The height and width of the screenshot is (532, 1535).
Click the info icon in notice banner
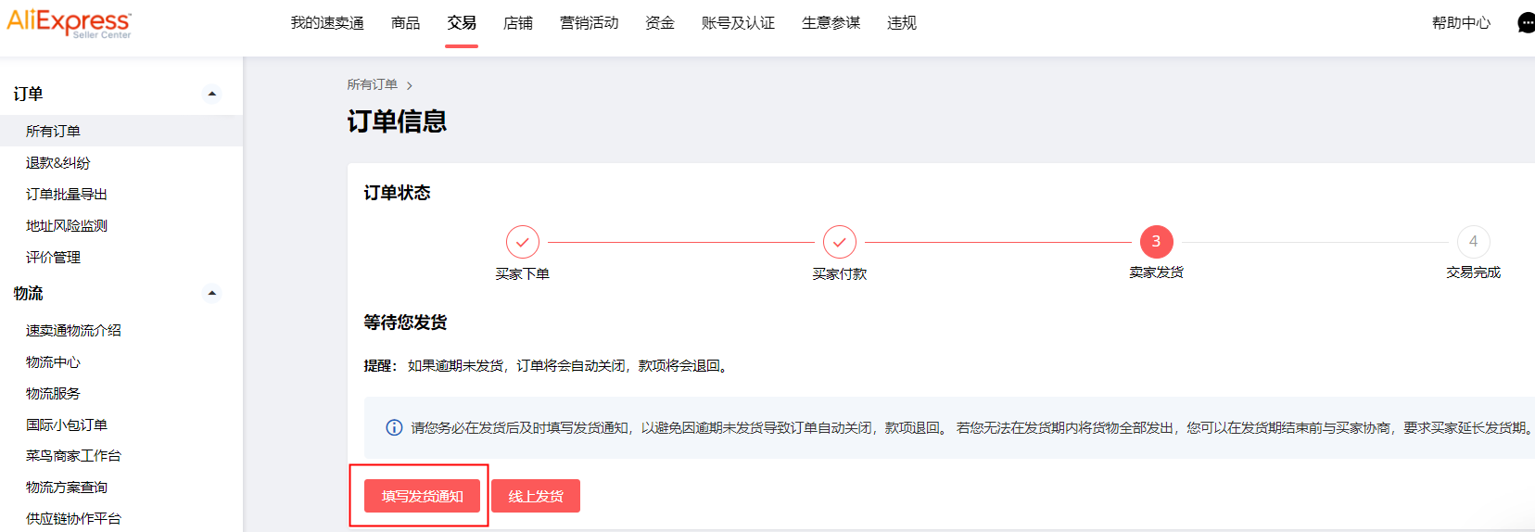(394, 427)
